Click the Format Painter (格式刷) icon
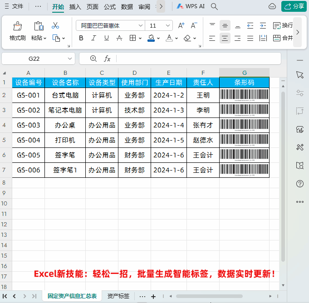 17,26
